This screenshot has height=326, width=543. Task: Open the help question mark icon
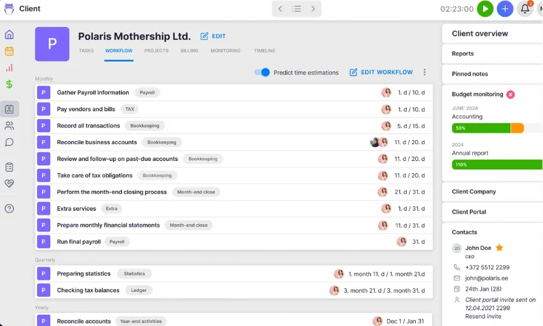pos(10,208)
